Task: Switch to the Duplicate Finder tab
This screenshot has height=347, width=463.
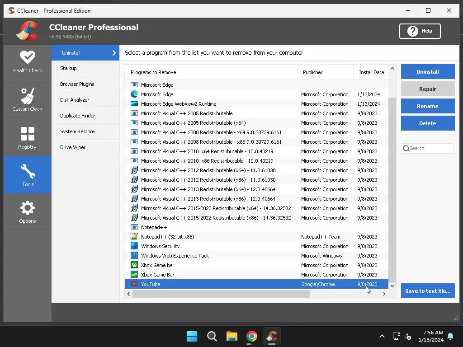Action: click(x=85, y=116)
